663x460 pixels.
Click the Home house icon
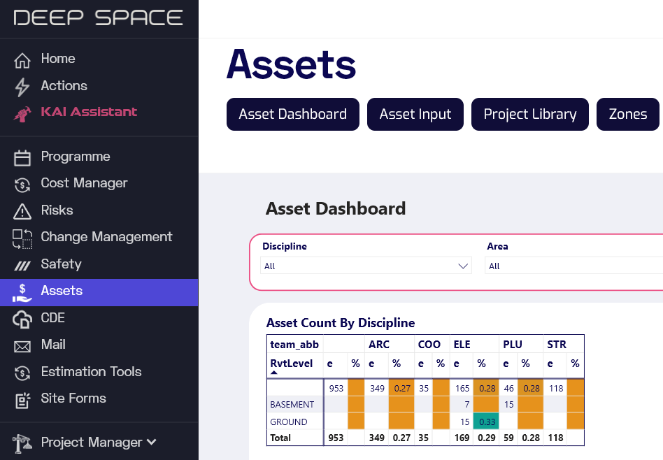click(x=22, y=60)
